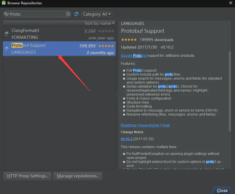Click the "199995 downloads" detail text
This screenshot has width=235, height=194.
point(157,40)
